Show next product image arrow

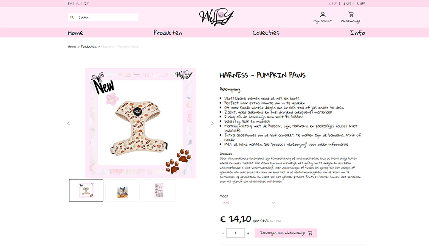(x=212, y=123)
